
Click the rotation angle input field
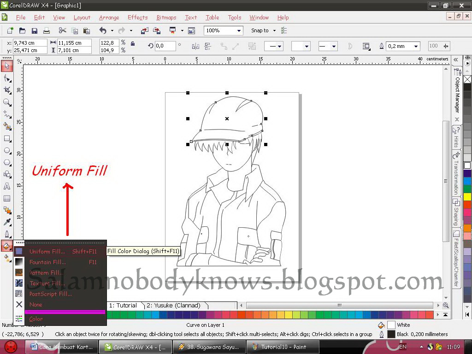click(x=165, y=46)
